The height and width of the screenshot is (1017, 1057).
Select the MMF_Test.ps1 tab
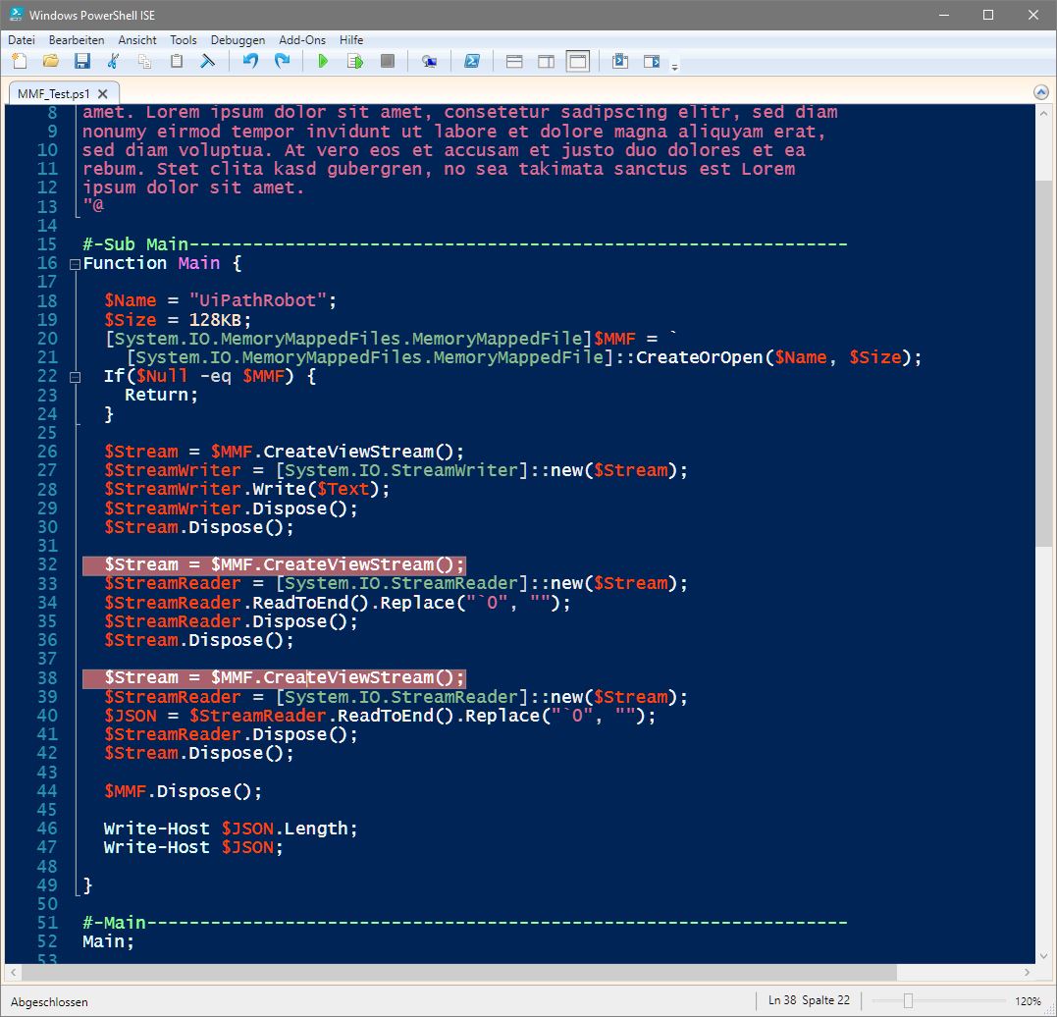(x=54, y=93)
